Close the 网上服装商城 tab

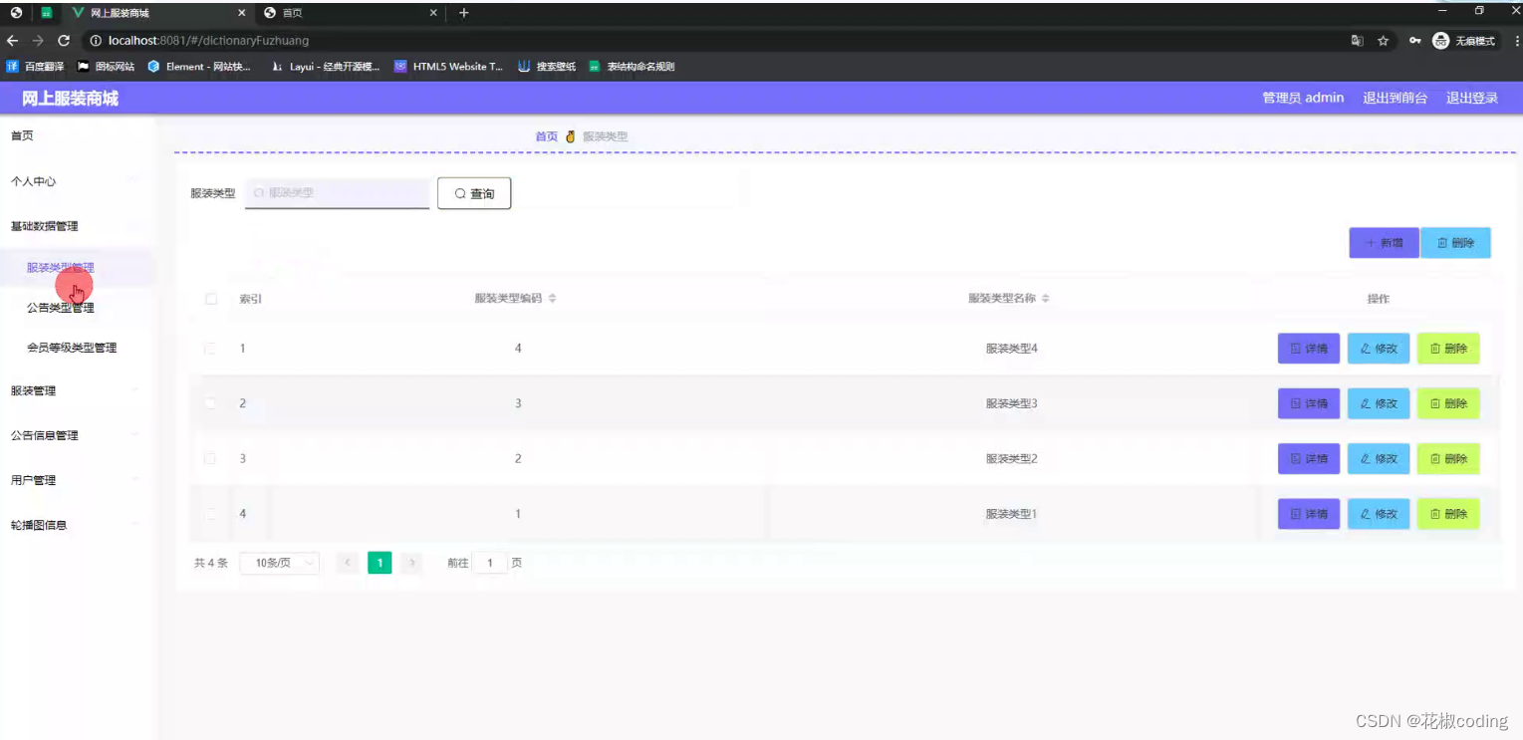(242, 13)
